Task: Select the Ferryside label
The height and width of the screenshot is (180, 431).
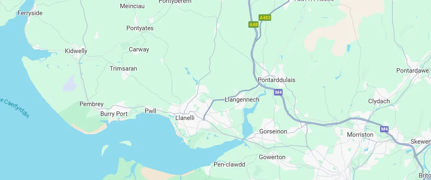Action: coord(30,13)
